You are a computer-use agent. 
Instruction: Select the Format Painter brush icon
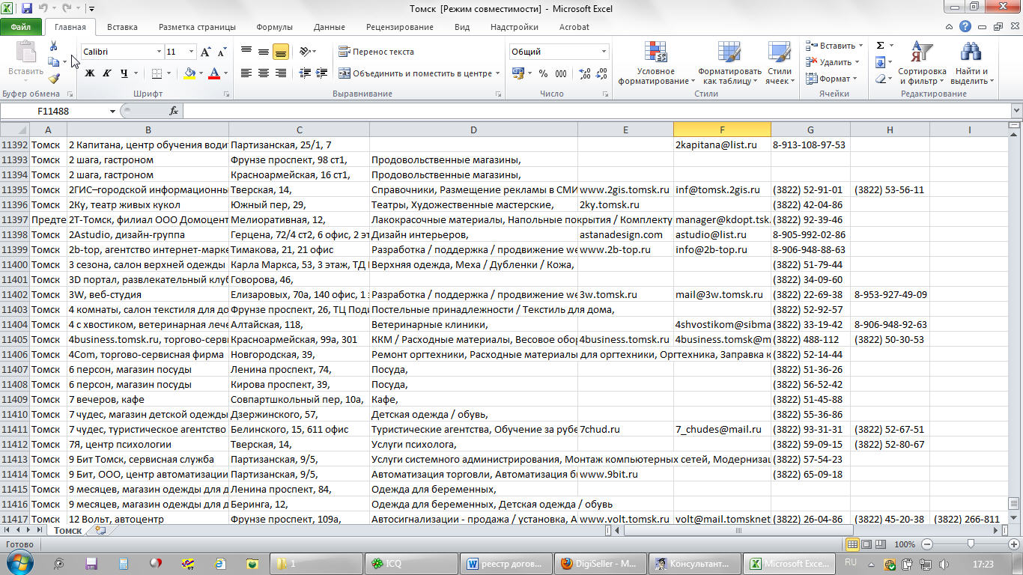[x=54, y=78]
